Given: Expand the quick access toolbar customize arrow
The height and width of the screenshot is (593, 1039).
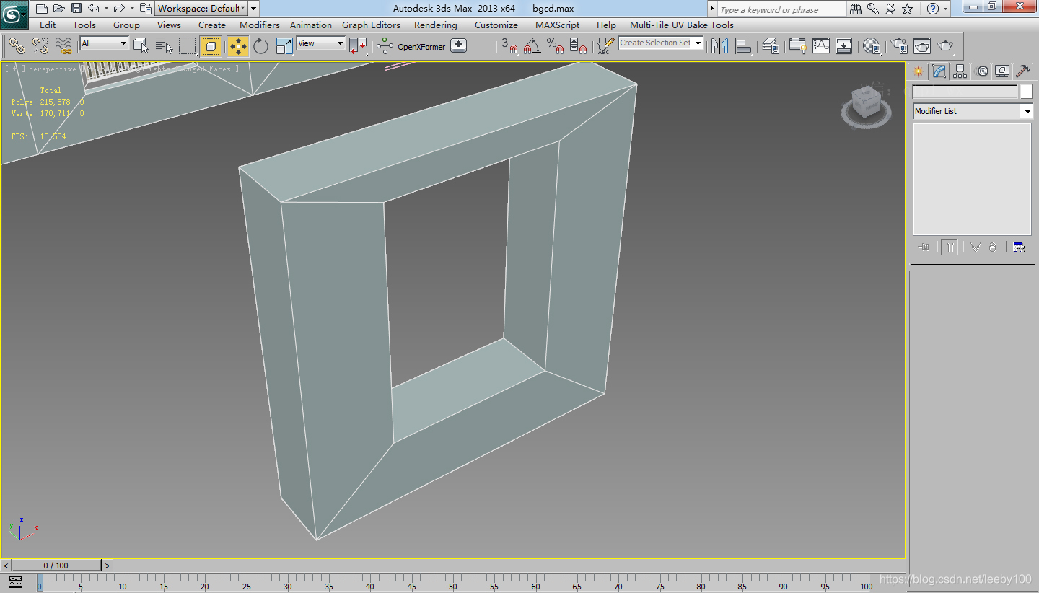Looking at the screenshot, I should (x=253, y=9).
